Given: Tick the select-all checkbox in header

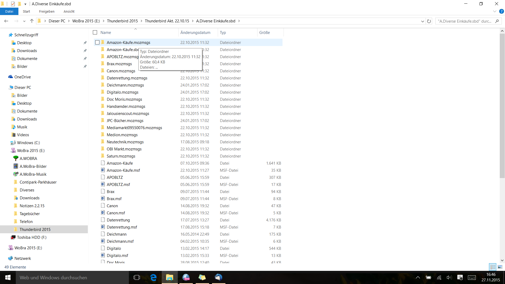Looking at the screenshot, I should click(x=95, y=32).
